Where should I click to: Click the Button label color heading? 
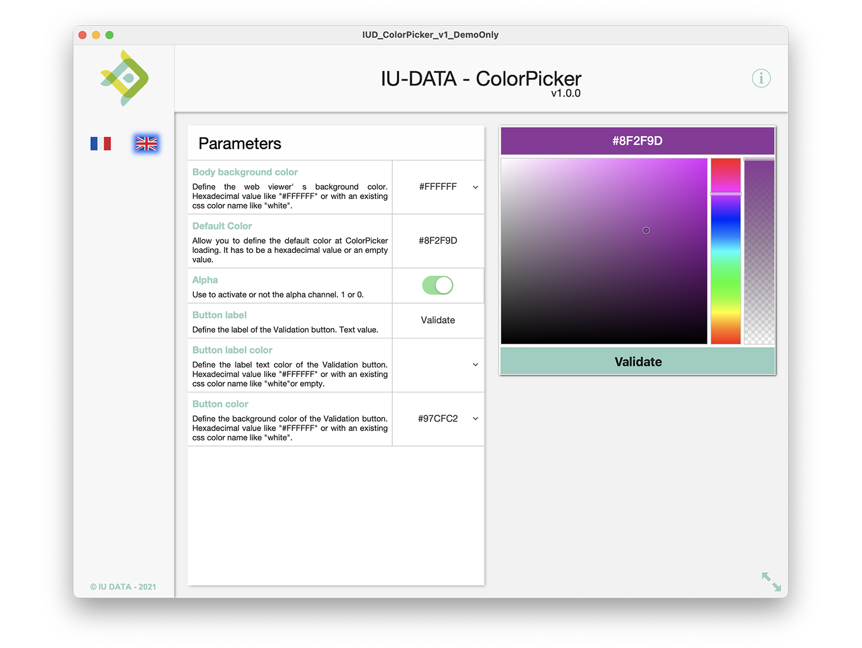coord(233,350)
